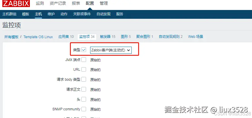Uncheck the 类型 checkbox
Viewport: 252px width, 118px height.
pyautogui.click(x=84, y=50)
